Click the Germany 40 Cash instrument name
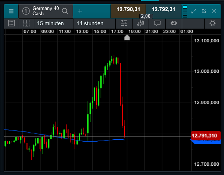Image resolution: width=224 pixels, height=175 pixels. (46, 11)
